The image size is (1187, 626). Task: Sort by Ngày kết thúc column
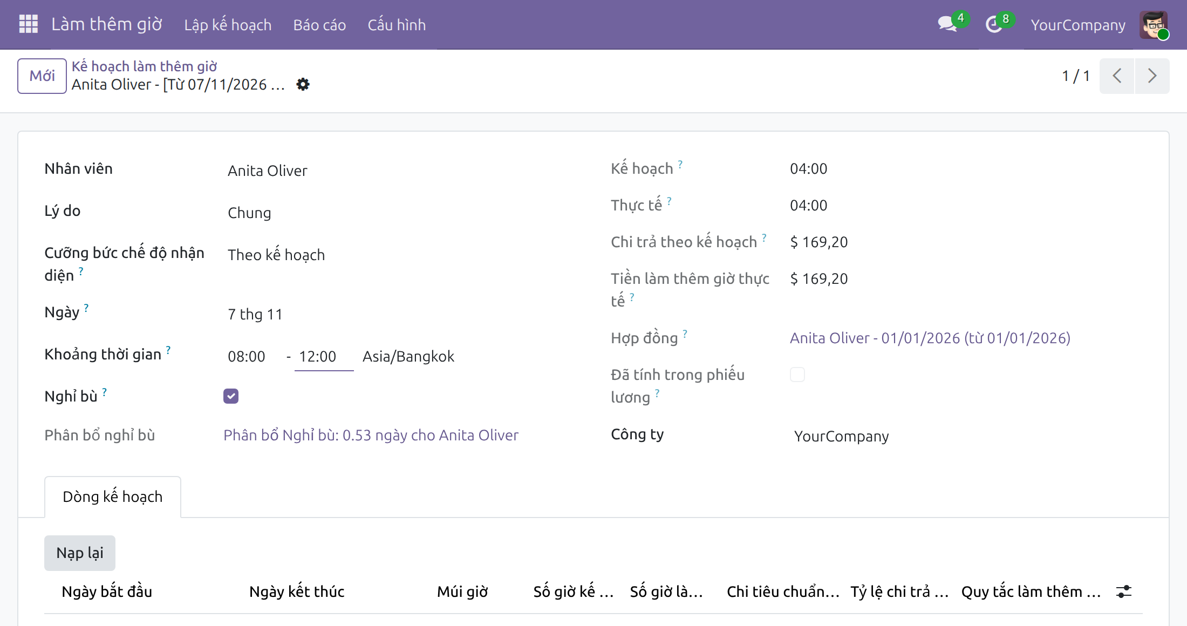pos(297,591)
